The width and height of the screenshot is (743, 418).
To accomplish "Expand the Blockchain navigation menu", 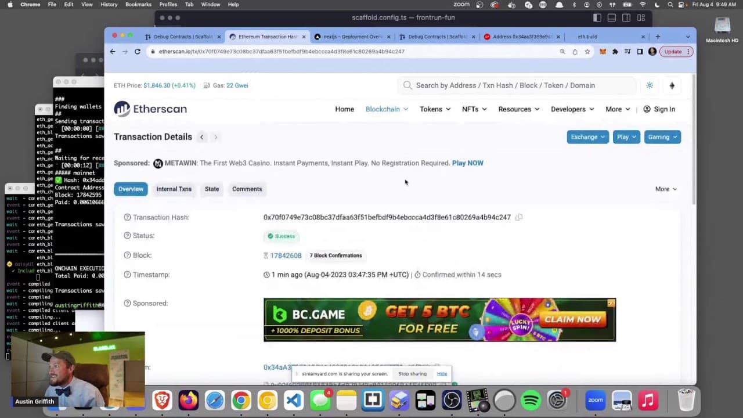I will (x=387, y=109).
